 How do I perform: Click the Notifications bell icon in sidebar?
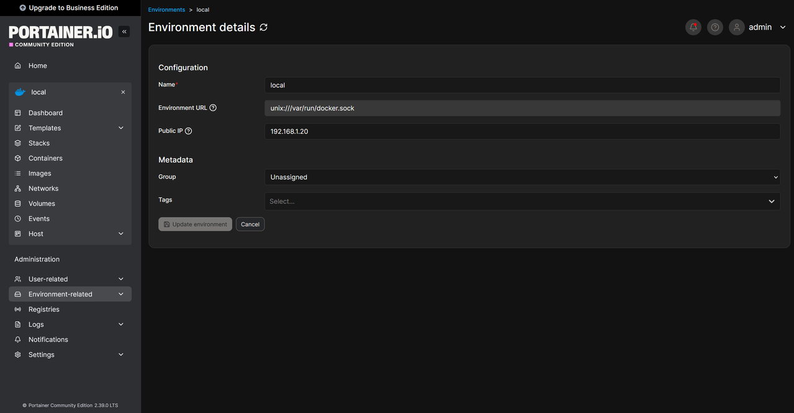18,340
